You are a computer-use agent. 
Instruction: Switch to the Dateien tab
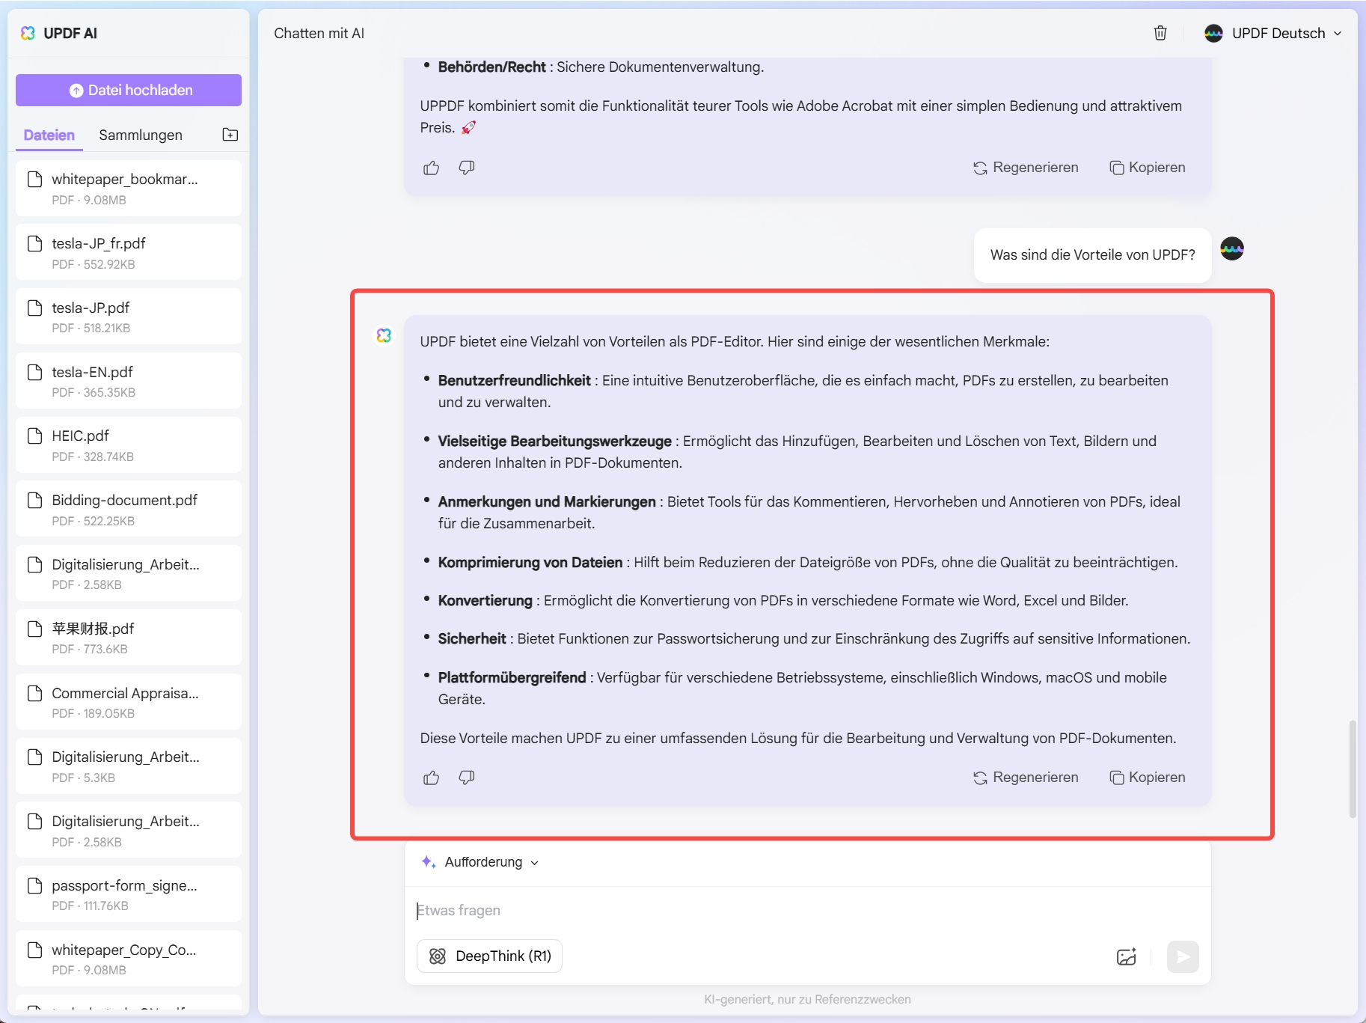point(49,135)
